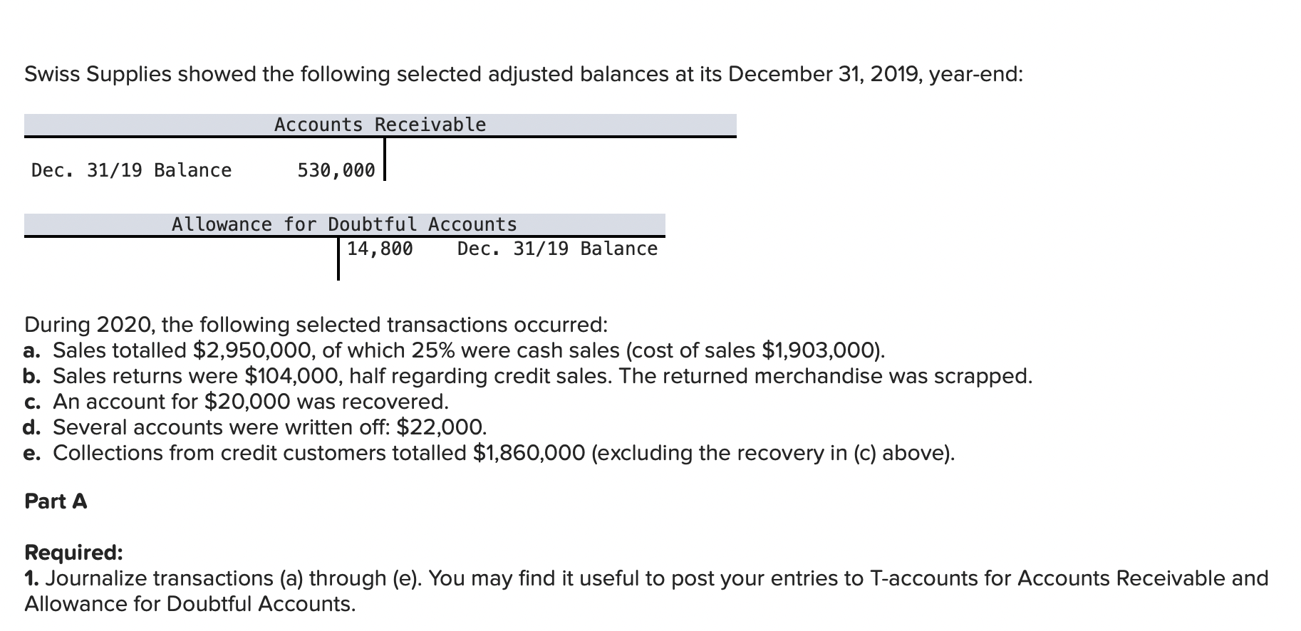The height and width of the screenshot is (631, 1301).
Task: Click the 'During 2020' transactions heading
Action: click(x=316, y=325)
